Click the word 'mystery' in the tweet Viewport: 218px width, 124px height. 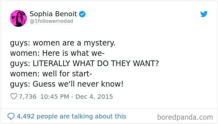click(99, 43)
